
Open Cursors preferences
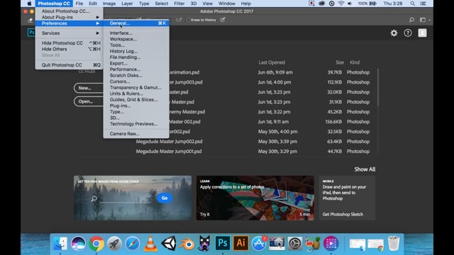point(136,81)
